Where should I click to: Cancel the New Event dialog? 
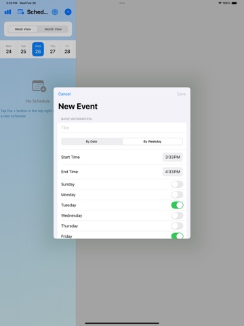64,94
